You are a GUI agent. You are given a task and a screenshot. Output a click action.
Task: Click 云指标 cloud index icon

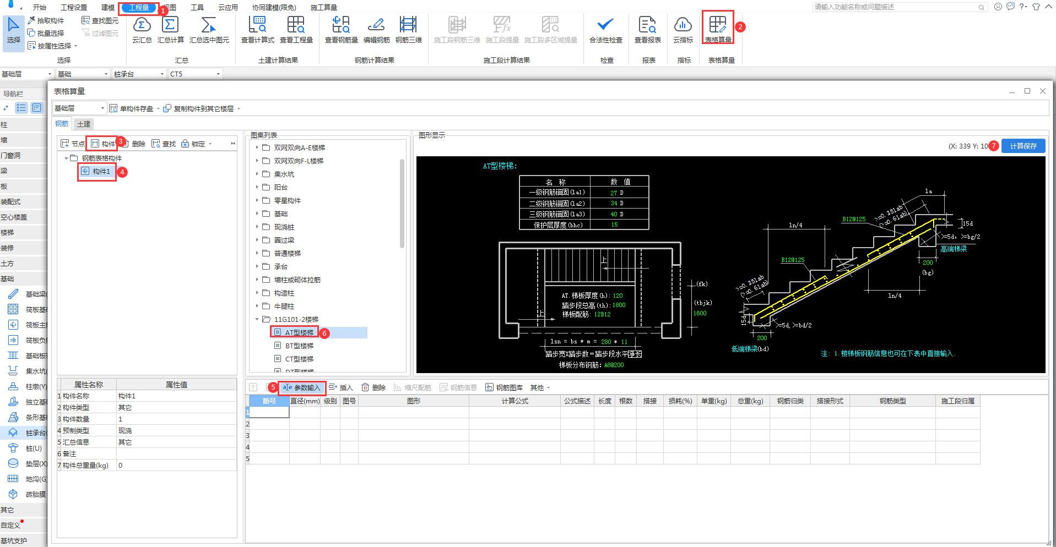click(x=683, y=30)
